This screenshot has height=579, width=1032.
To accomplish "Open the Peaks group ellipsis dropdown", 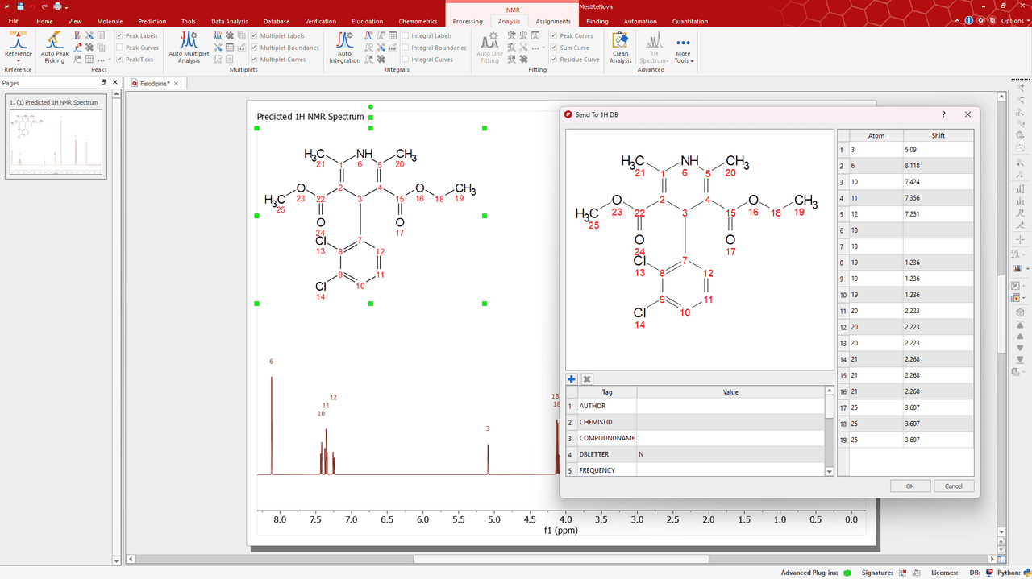I will pos(105,60).
